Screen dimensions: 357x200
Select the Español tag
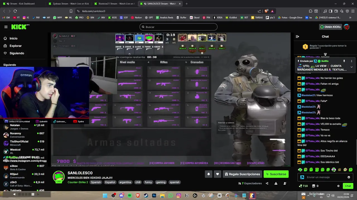pyautogui.click(x=110, y=182)
